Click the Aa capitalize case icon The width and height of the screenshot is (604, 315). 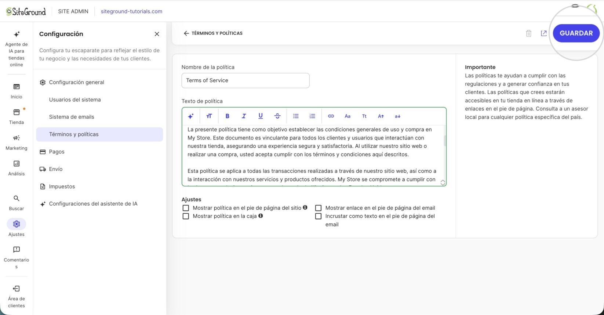348,116
